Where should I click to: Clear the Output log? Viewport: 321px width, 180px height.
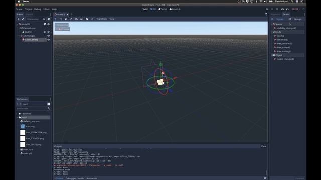pos(264,146)
